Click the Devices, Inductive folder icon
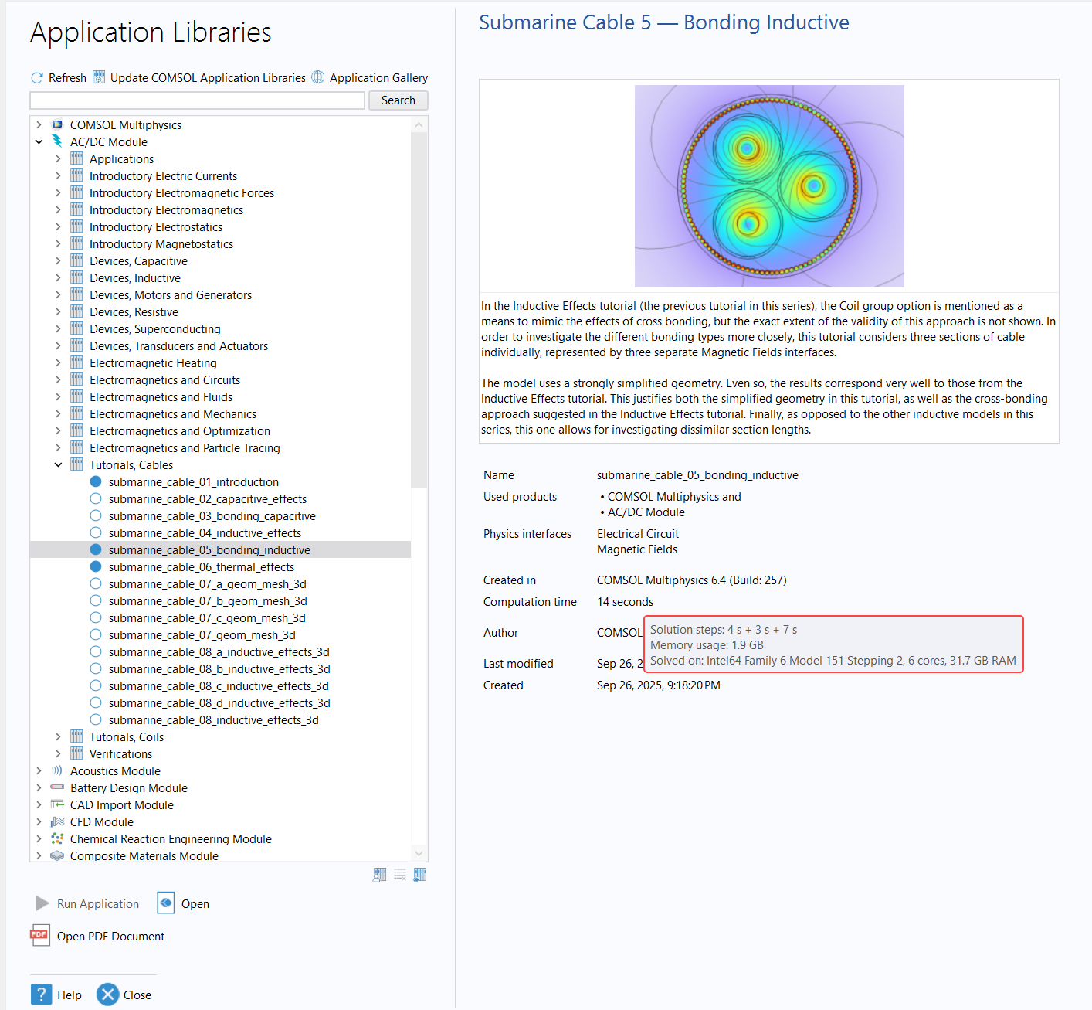The height and width of the screenshot is (1010, 1092). click(76, 277)
